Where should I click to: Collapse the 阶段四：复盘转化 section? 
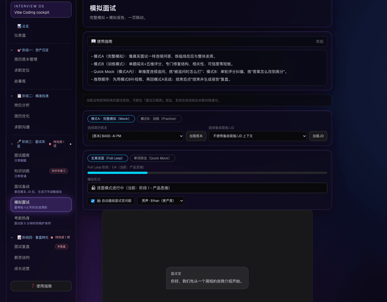[x=12, y=238]
